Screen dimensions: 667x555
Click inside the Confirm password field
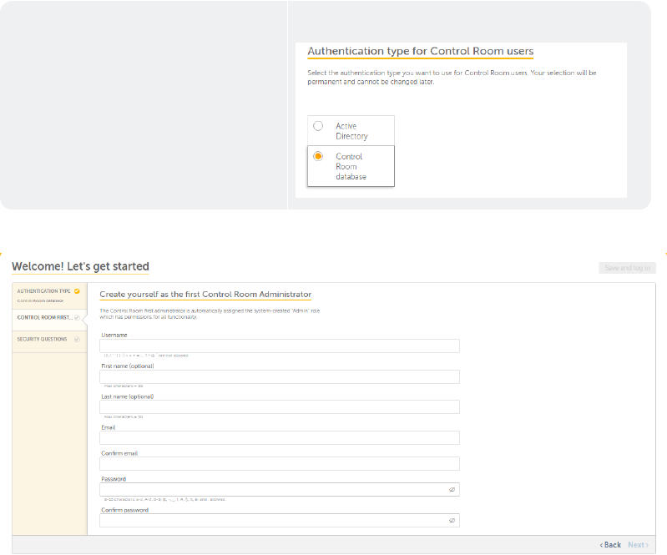tap(271, 520)
